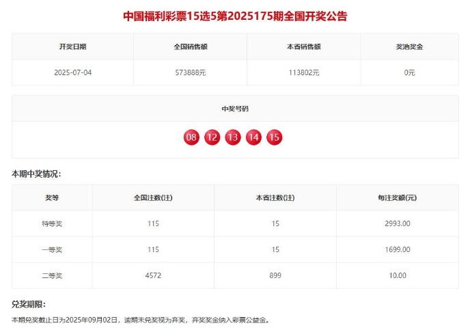This screenshot has height=330, width=468.
Task: Click the 奖等 column header
Action: [52, 197]
